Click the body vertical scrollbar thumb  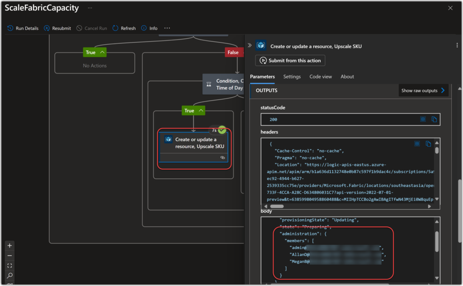[x=437, y=241]
